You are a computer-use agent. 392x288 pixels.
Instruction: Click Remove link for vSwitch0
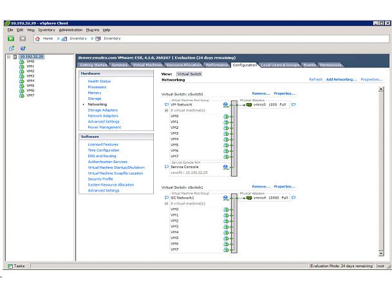(x=261, y=93)
